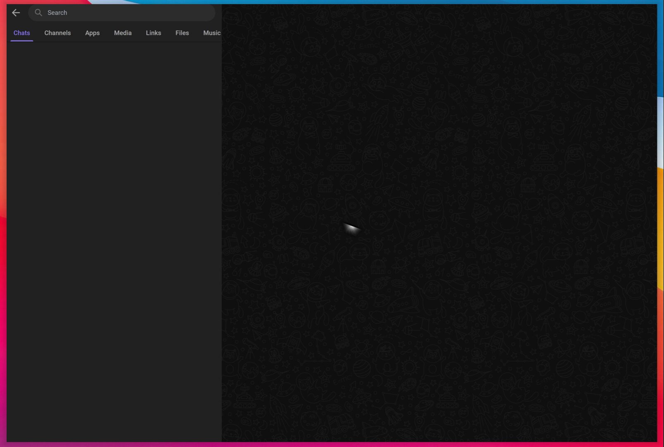Open the Files tab
664x447 pixels.
182,33
